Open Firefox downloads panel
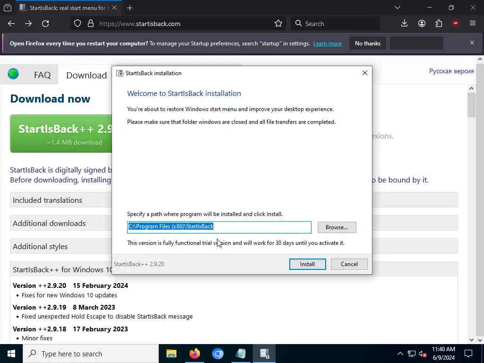Viewport: 484px width, 363px height. click(405, 24)
